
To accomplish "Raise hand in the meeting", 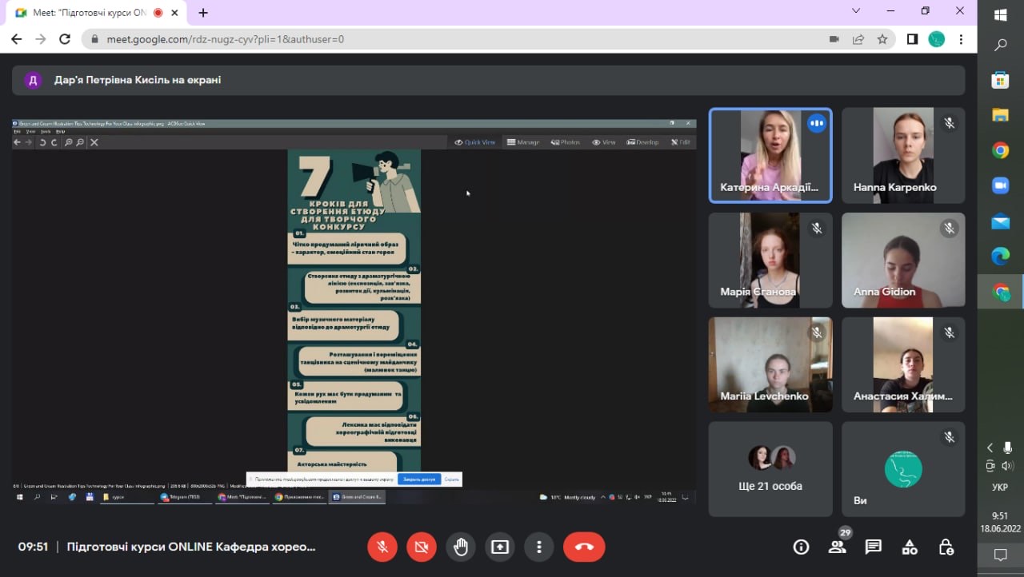I will [461, 547].
